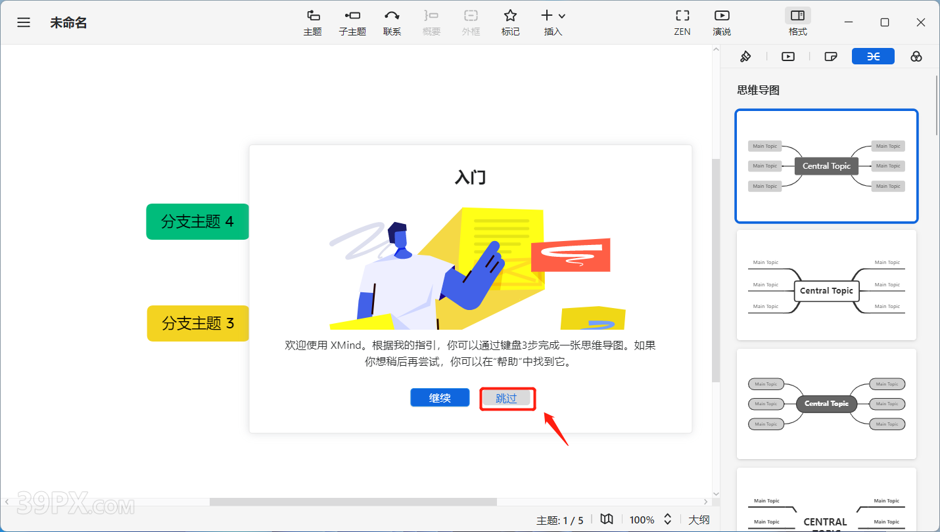
Task: Switch to the sticker note tab
Action: [x=831, y=56]
